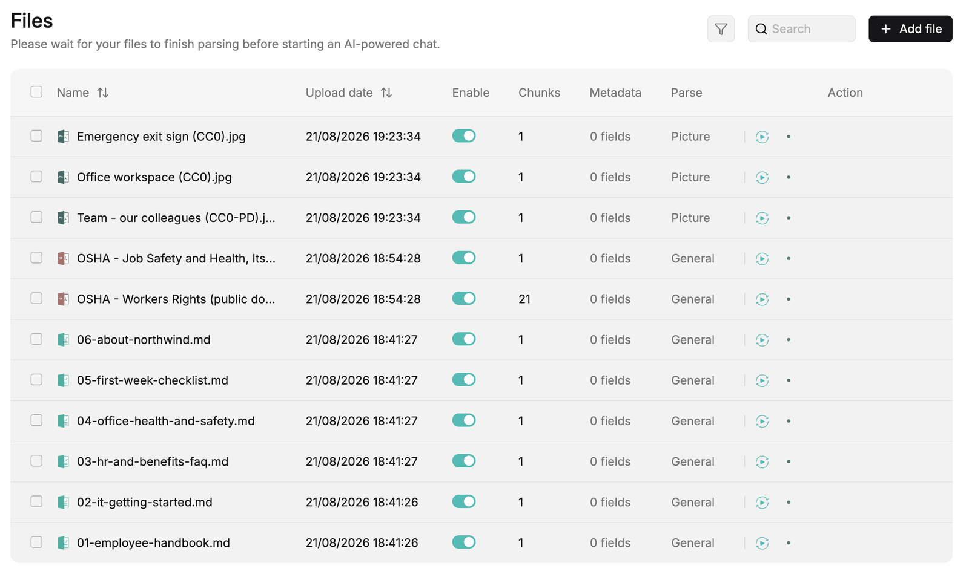Image resolution: width=969 pixels, height=583 pixels.
Task: Tick checkbox for 06-about-northwind.md
Action: [x=36, y=339]
